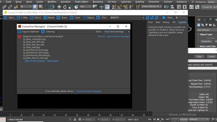Open Curve Editor icon in toolbar
The image size is (217, 122).
[x=197, y=7]
